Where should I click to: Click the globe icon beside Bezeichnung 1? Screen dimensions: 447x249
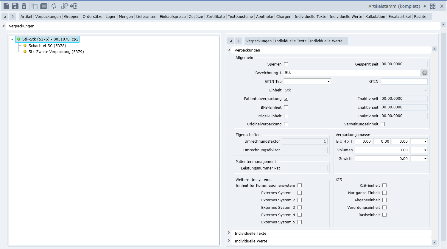(425, 73)
